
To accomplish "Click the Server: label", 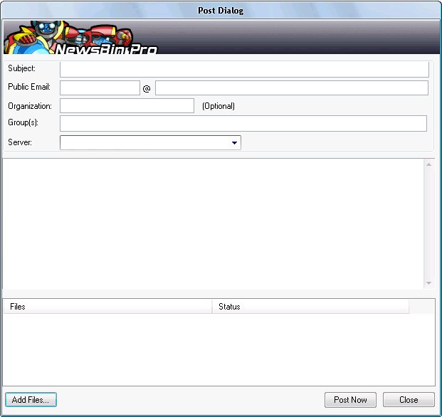I will click(x=20, y=142).
